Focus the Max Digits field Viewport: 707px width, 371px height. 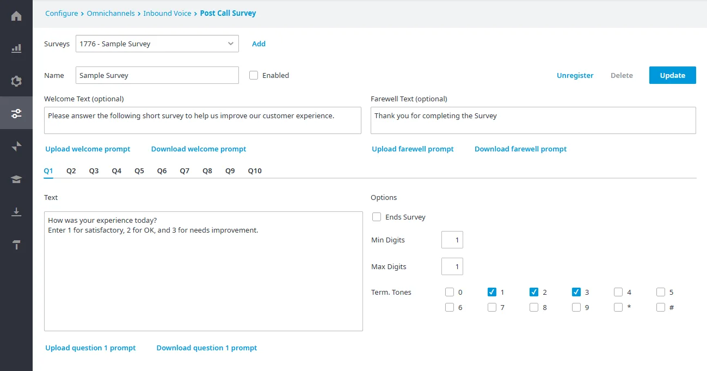click(452, 266)
